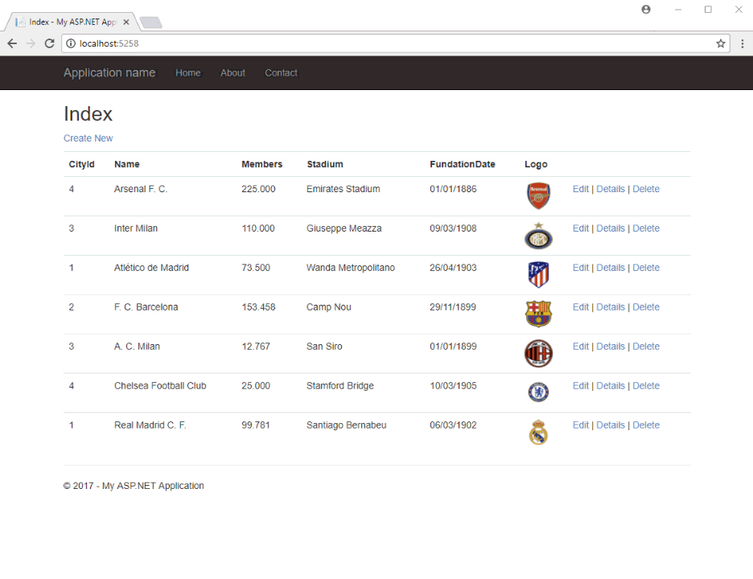Select the Wanda Metropolitano cell
Viewport: 753px width, 579px height.
click(x=351, y=268)
